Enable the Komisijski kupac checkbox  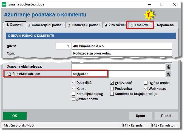click(73, 94)
